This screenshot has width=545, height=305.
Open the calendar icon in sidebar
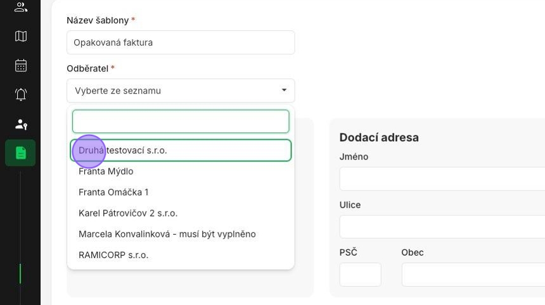coord(21,65)
